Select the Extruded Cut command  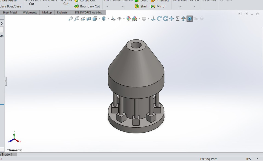pyautogui.click(x=31, y=3)
